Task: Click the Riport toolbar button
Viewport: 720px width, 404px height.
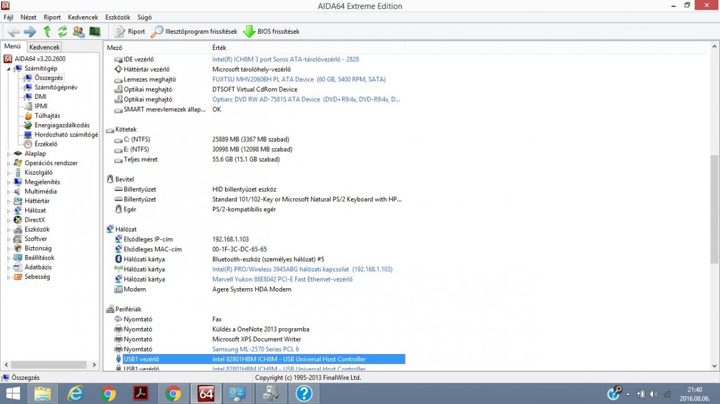Action: click(130, 31)
